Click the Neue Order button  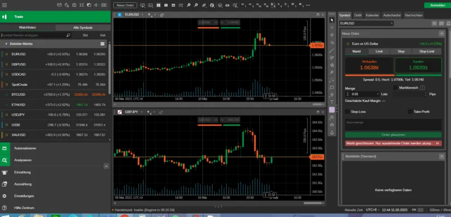(x=125, y=5)
